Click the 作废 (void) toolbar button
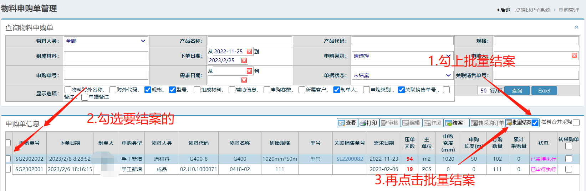 [433, 123]
